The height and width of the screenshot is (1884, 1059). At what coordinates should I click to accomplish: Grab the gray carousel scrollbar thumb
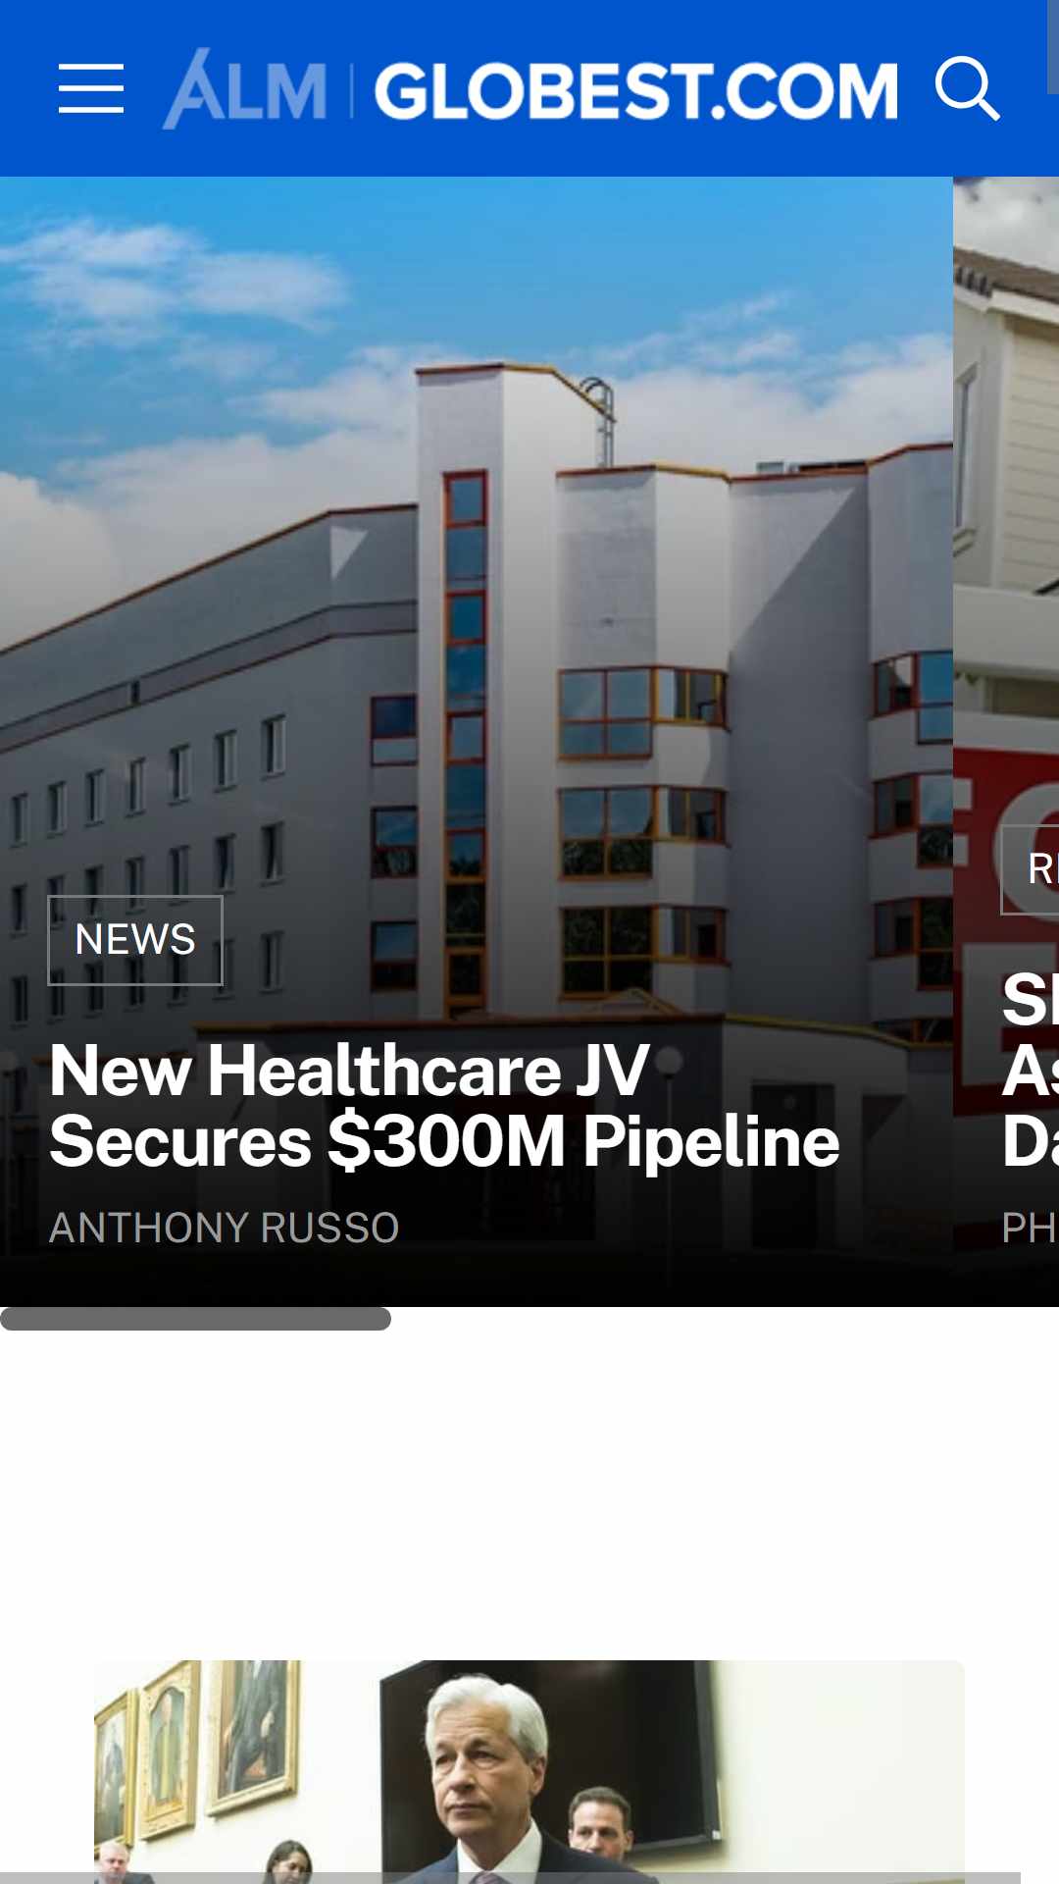coord(195,1319)
